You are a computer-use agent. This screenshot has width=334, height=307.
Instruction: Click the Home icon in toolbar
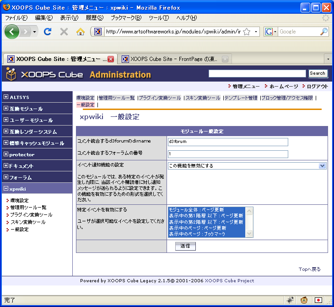click(81, 32)
